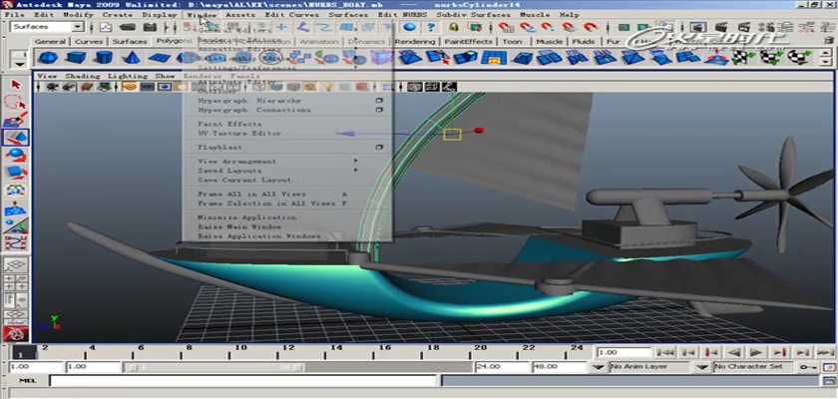The image size is (838, 399).
Task: Open the shelf options menu arrow
Action: [x=20, y=63]
